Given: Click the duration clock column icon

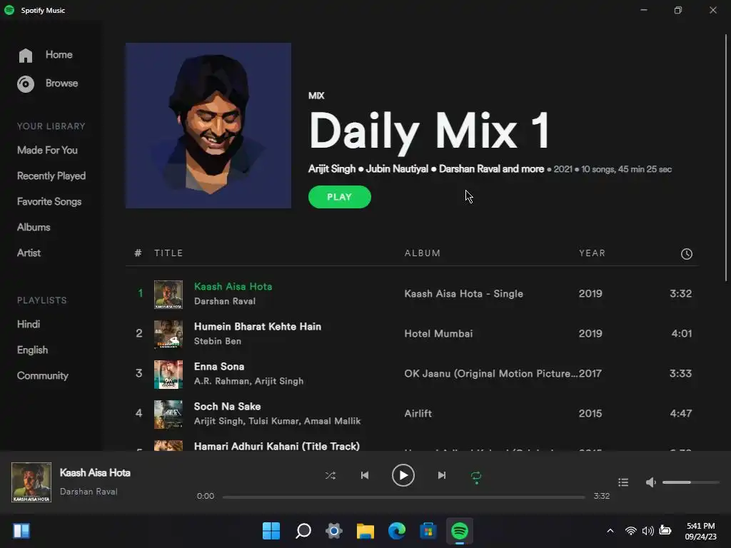Looking at the screenshot, I should pos(686,254).
